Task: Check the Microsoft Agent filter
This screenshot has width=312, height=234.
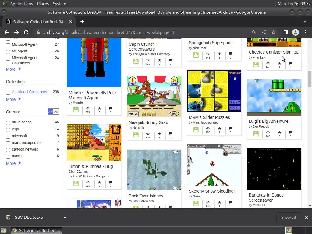Action: [8, 45]
